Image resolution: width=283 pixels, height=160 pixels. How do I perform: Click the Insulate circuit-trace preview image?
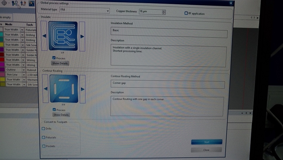tap(63, 36)
